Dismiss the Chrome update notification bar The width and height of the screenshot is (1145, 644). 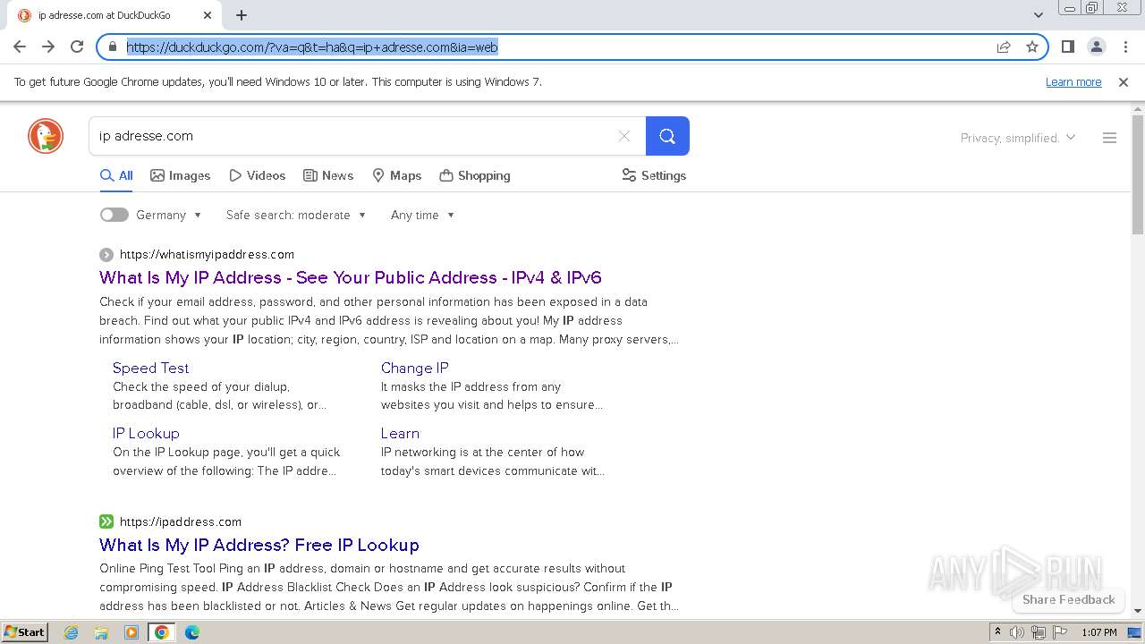click(1124, 81)
